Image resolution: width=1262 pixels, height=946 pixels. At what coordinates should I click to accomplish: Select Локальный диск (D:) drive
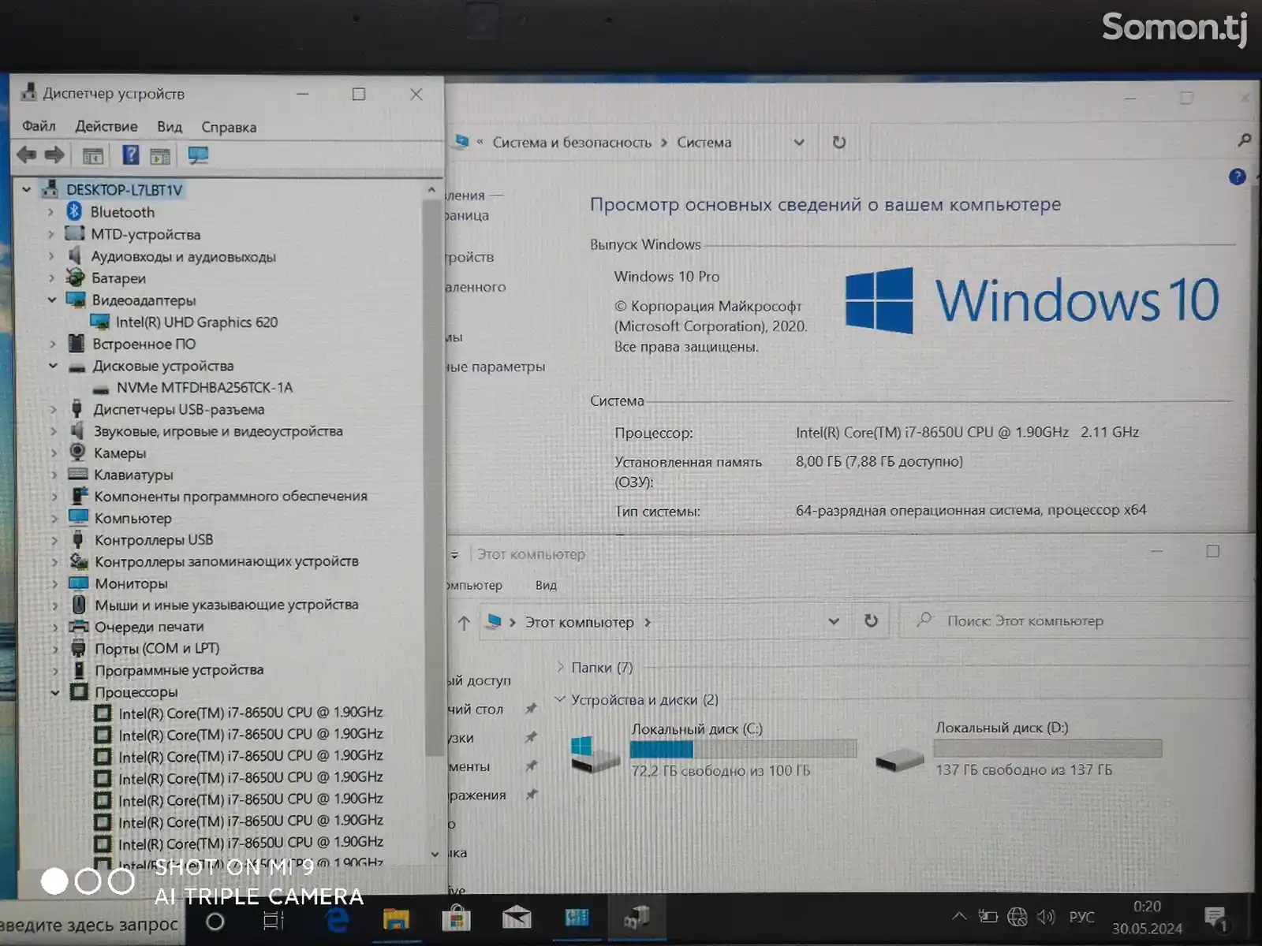tap(1019, 749)
